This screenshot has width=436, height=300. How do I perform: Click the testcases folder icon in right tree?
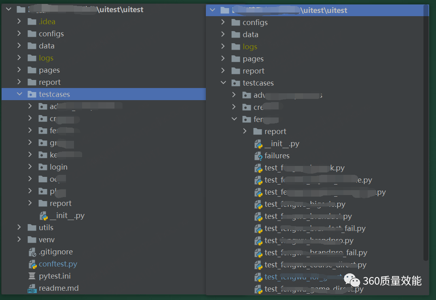[236, 83]
